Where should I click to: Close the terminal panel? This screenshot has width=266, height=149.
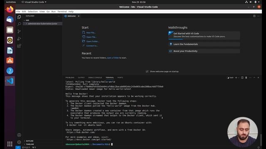point(259,78)
